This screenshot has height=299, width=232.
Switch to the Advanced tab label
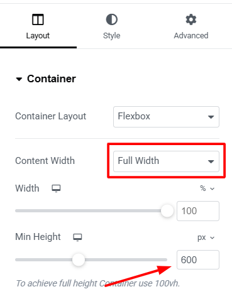click(x=191, y=36)
